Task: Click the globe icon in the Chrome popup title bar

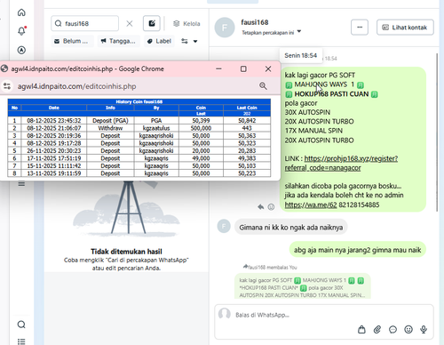Action: (4, 68)
